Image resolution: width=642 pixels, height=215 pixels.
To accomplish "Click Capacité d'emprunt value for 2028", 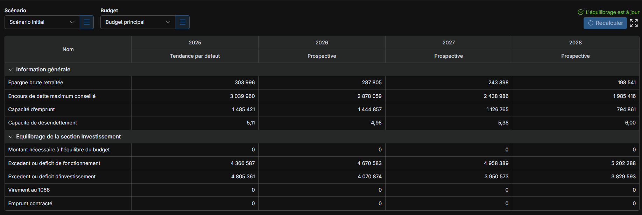I will pyautogui.click(x=575, y=109).
